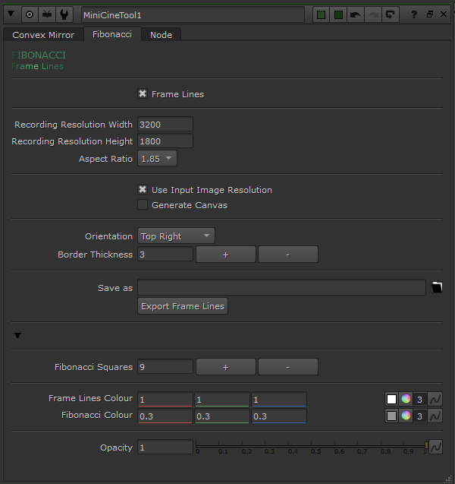The width and height of the screenshot is (455, 484).
Task: Enable the Generate Canvas checkbox
Action: [143, 205]
